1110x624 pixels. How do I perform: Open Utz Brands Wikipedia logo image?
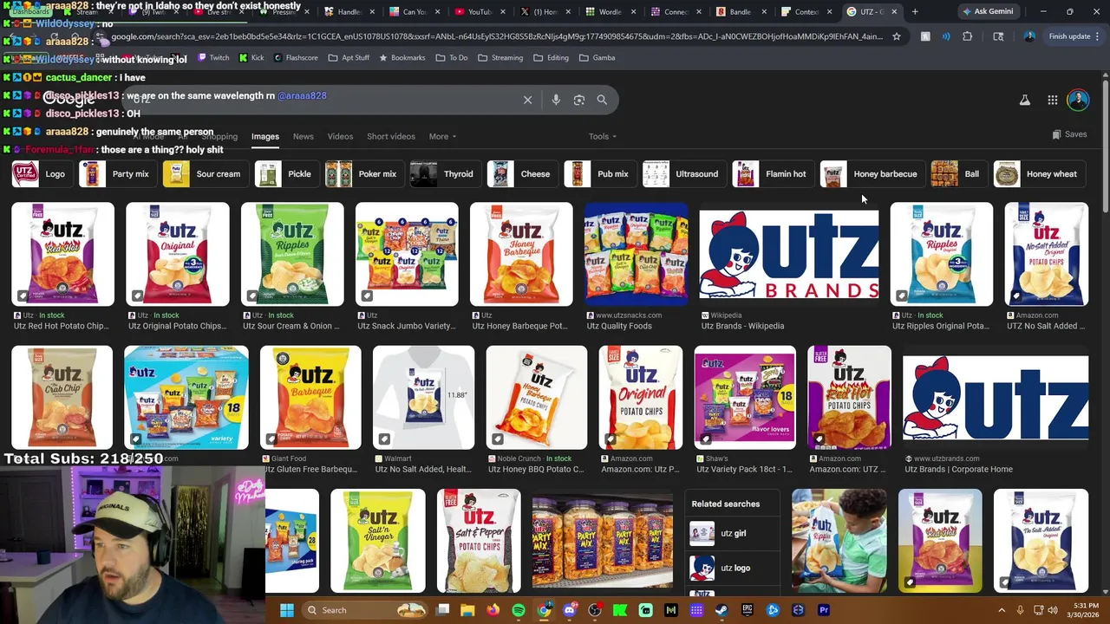click(789, 254)
